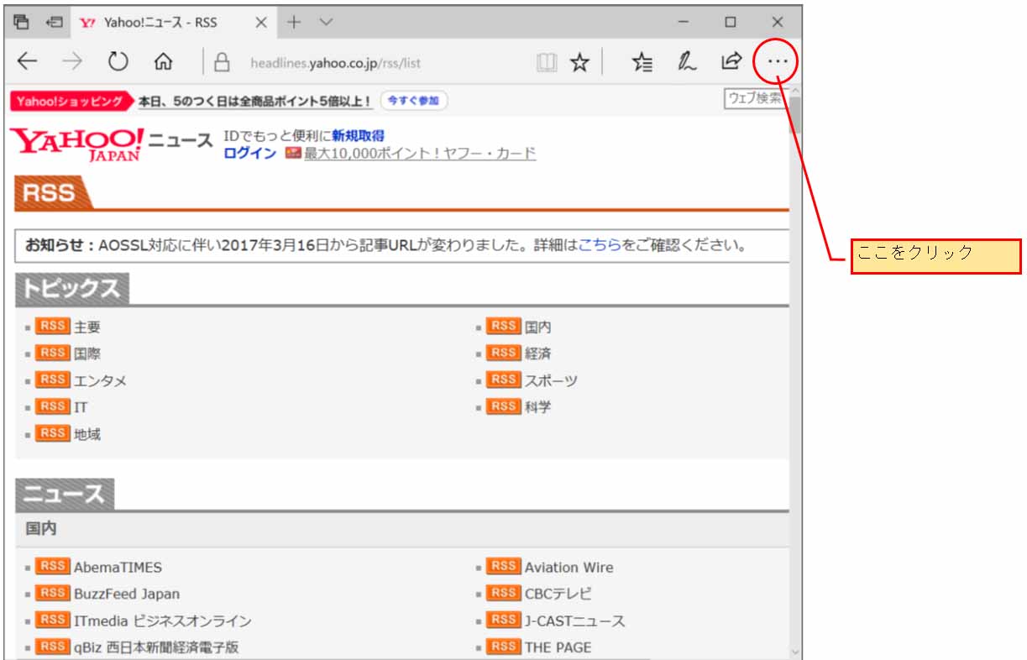Close the browser window
1027x660 pixels.
coord(778,22)
